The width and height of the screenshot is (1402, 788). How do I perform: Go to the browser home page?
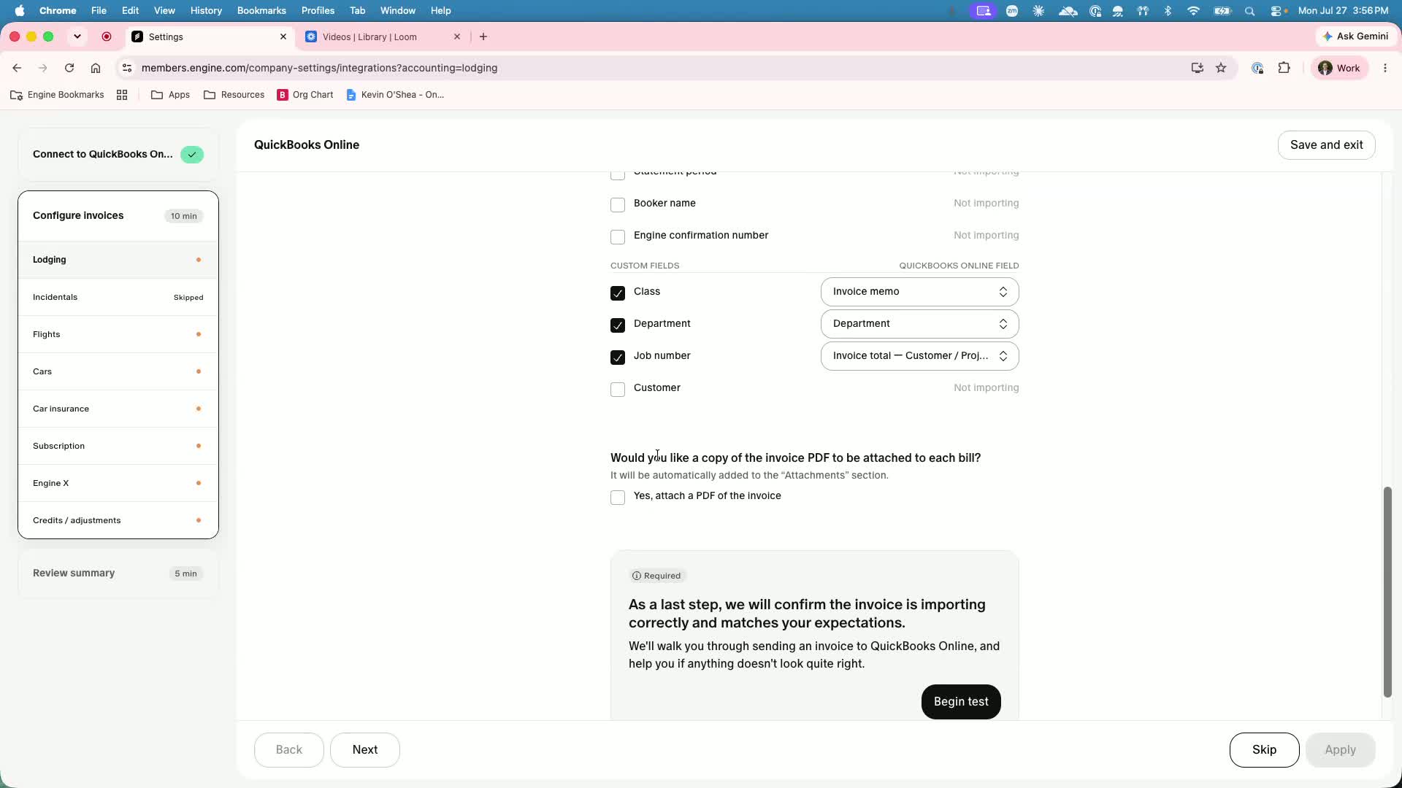coord(96,68)
